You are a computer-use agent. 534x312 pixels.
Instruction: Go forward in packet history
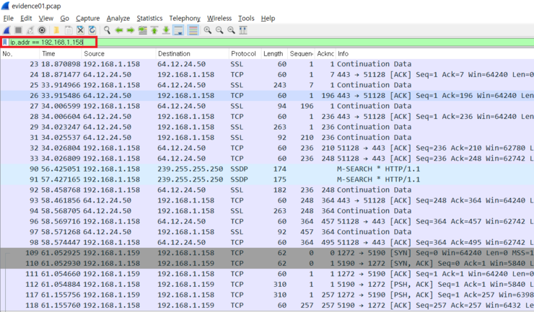tap(131, 30)
